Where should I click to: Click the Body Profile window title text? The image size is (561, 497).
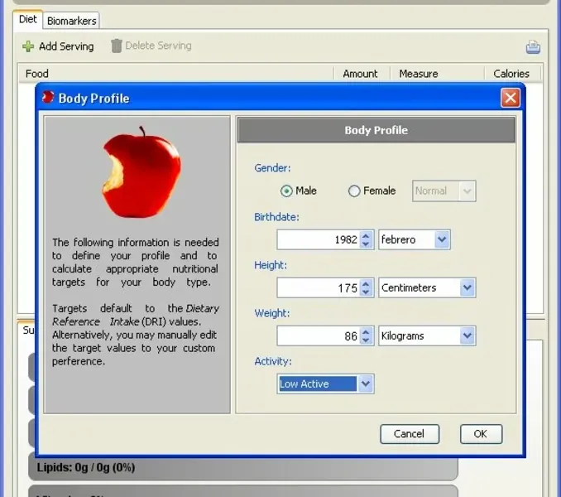click(93, 98)
